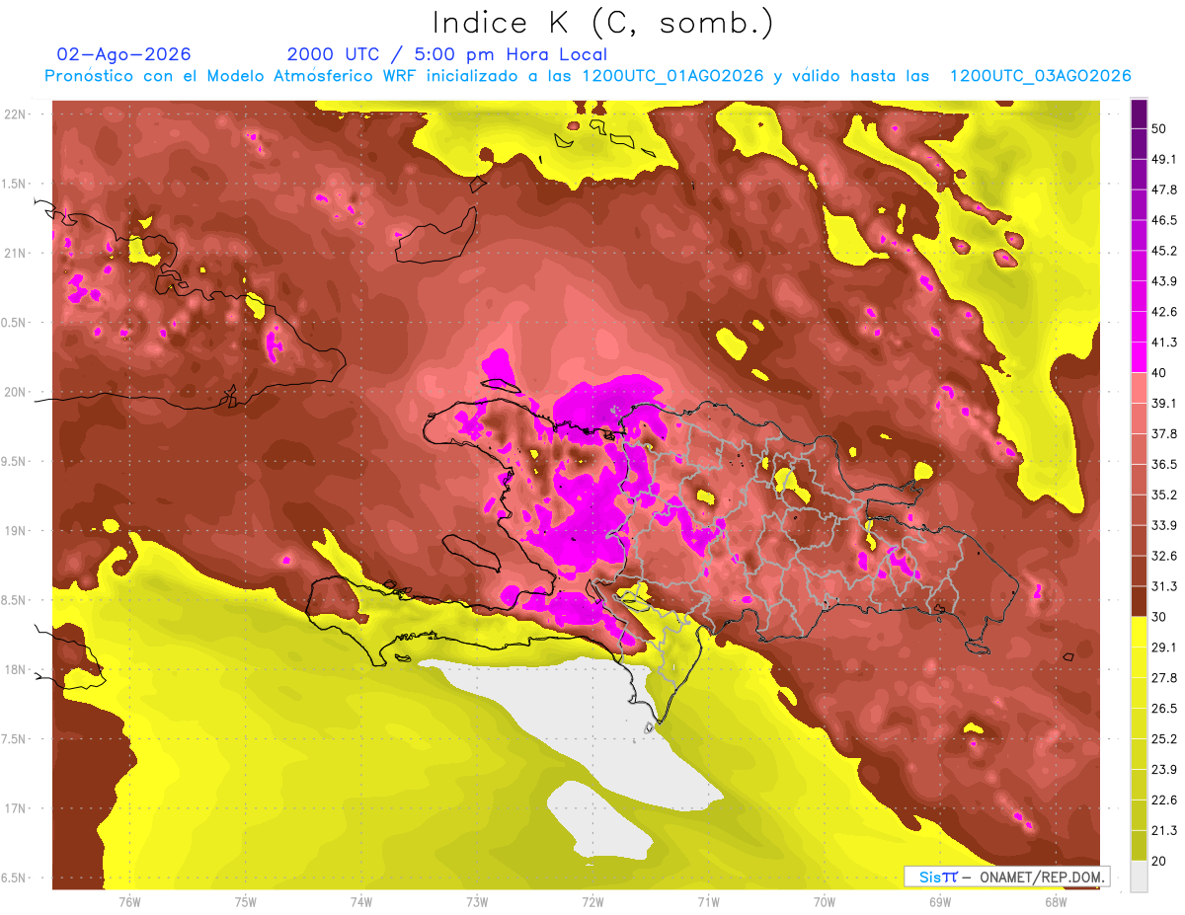Click the bottom legend value "20"
This screenshot has height=915, width=1185.
[1159, 860]
